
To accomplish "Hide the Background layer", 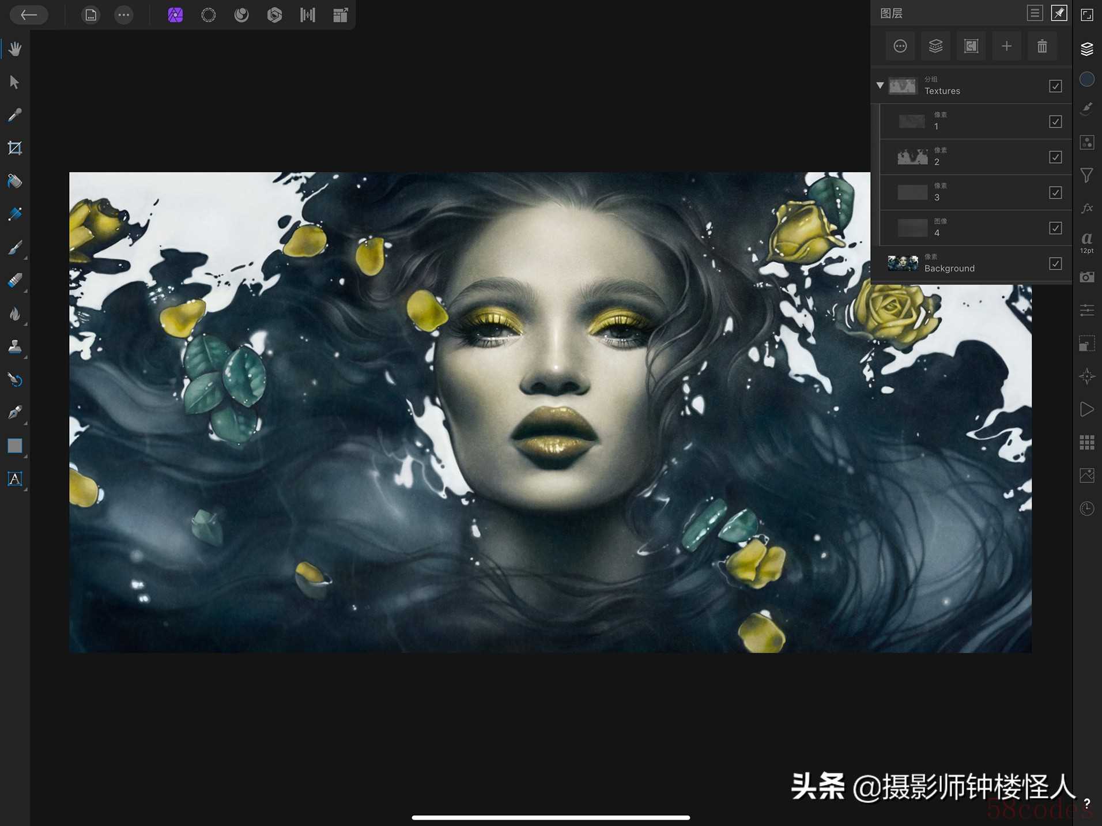I will [1055, 263].
